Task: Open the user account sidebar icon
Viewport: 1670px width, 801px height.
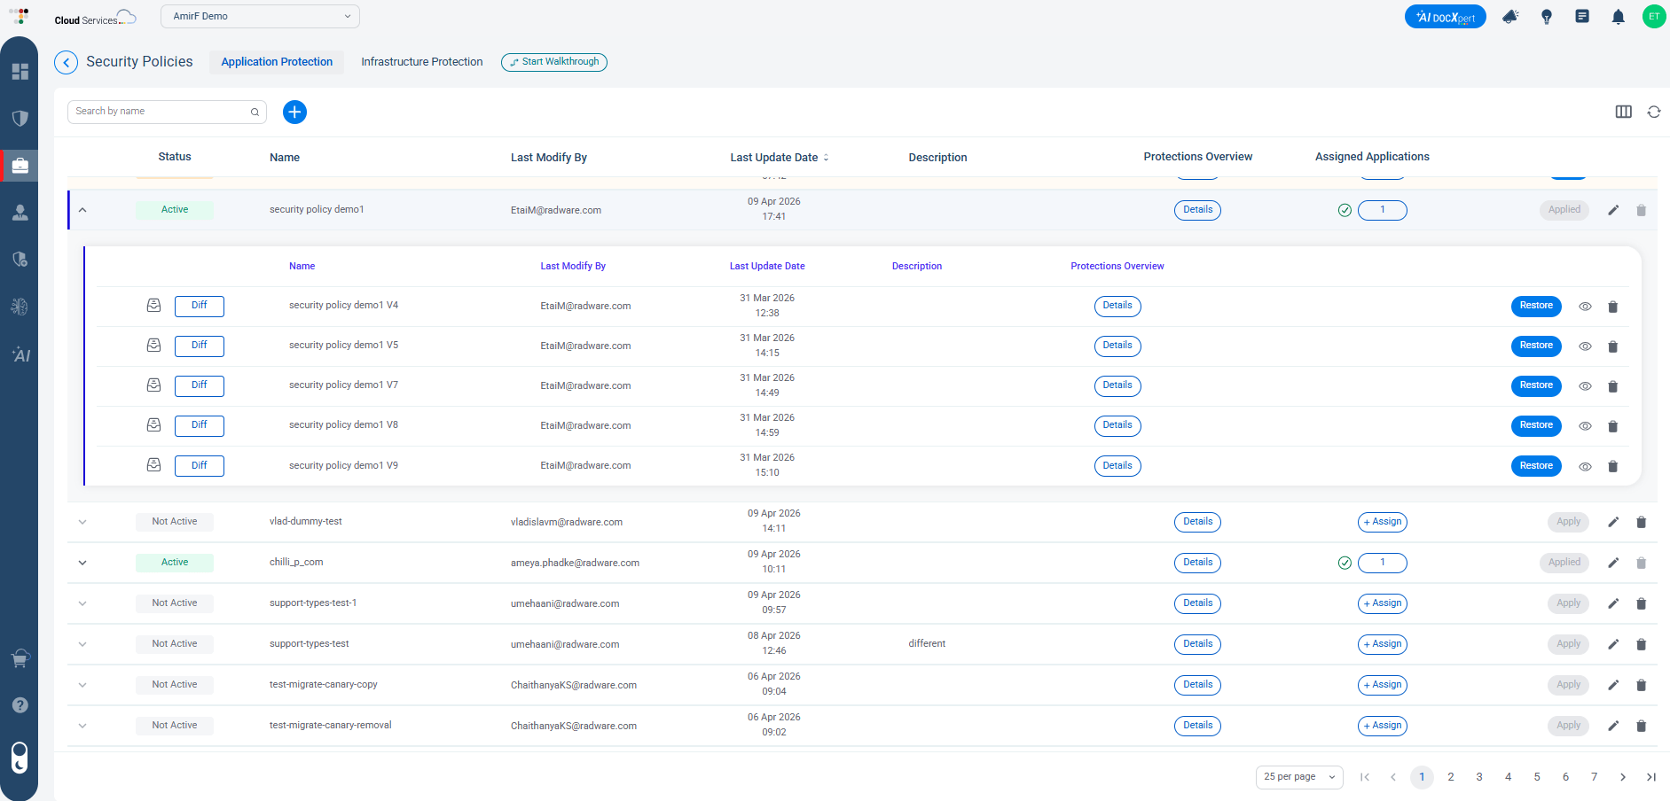Action: pyautogui.click(x=20, y=213)
